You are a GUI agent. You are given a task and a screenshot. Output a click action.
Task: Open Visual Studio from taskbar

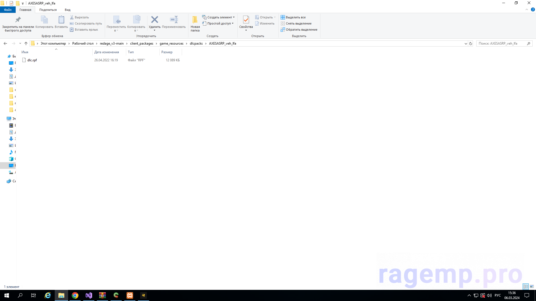click(x=89, y=295)
